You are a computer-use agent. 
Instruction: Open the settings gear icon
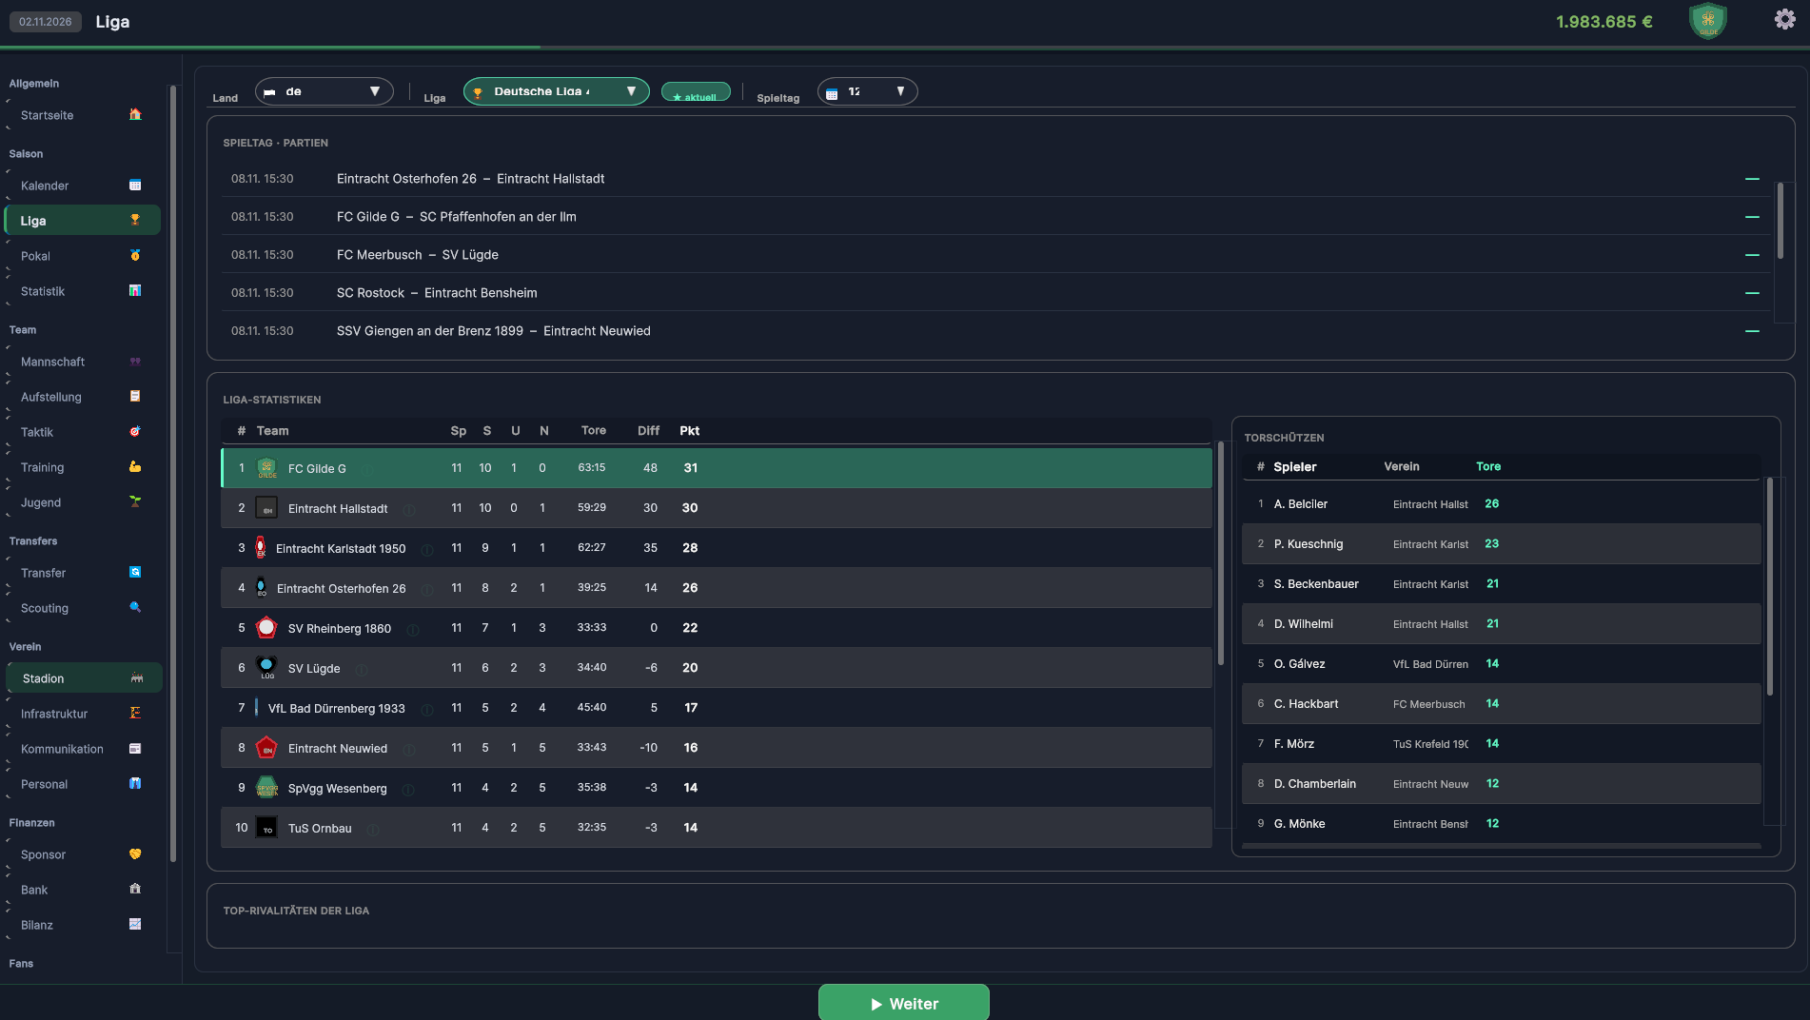tap(1784, 19)
